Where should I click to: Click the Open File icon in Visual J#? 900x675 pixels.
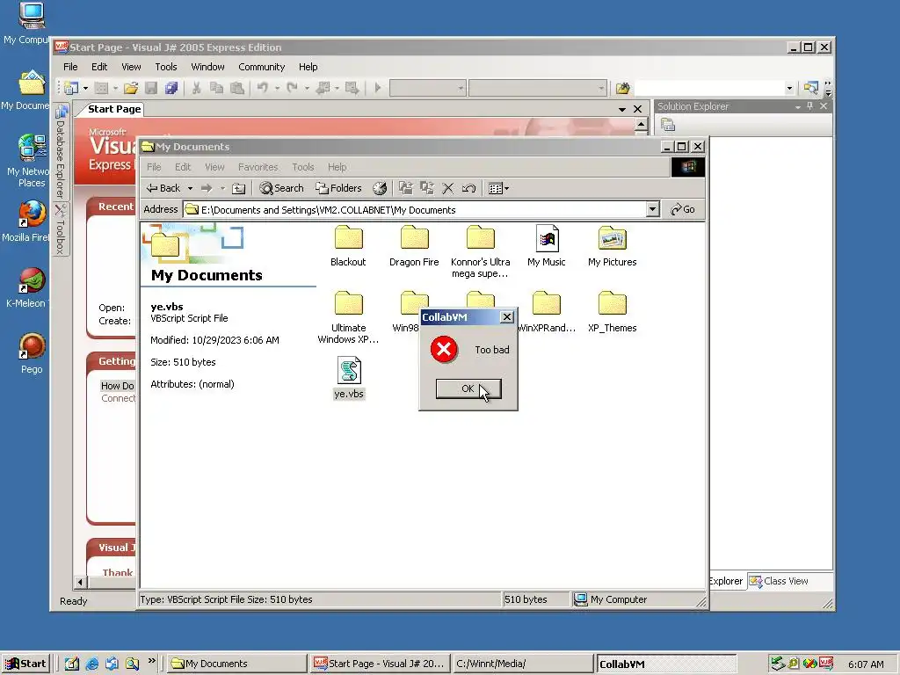tap(131, 88)
